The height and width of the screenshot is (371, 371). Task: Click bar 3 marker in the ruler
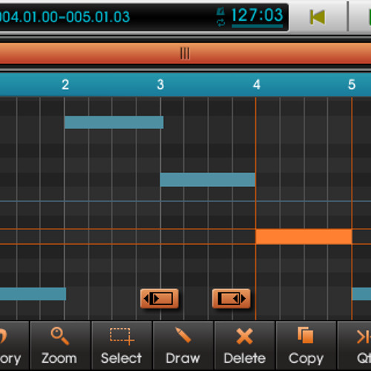pyautogui.click(x=160, y=85)
